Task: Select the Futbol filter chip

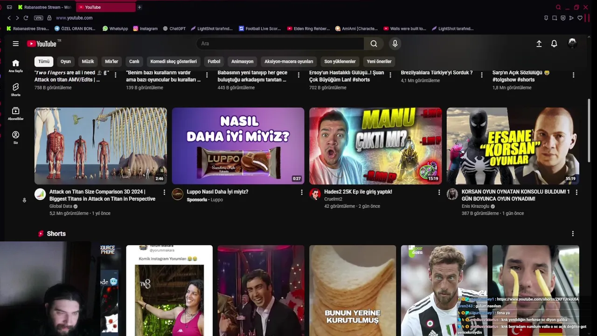Action: pyautogui.click(x=214, y=61)
